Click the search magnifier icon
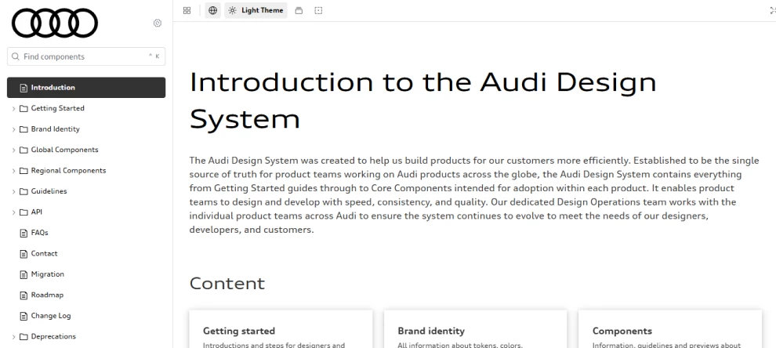776x348 pixels. 16,56
